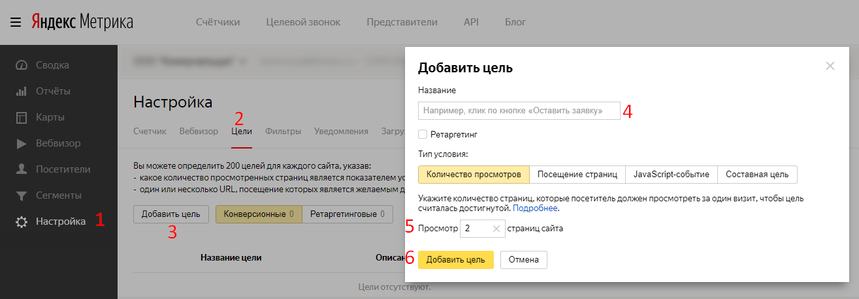This screenshot has width=859, height=299.
Task: Switch to the Фильтры settings tab
Action: (283, 131)
